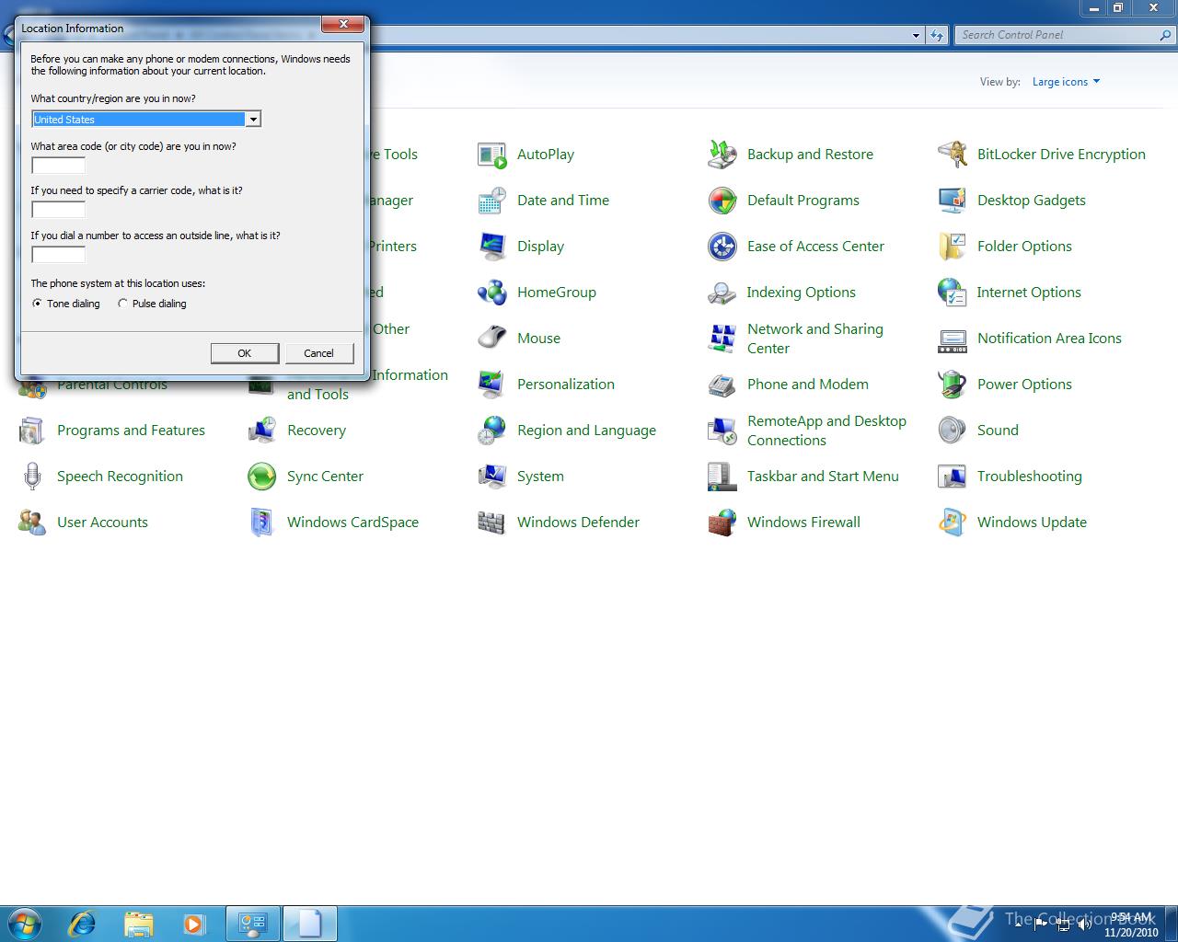1178x942 pixels.
Task: Open Mouse settings icon
Action: click(x=492, y=339)
